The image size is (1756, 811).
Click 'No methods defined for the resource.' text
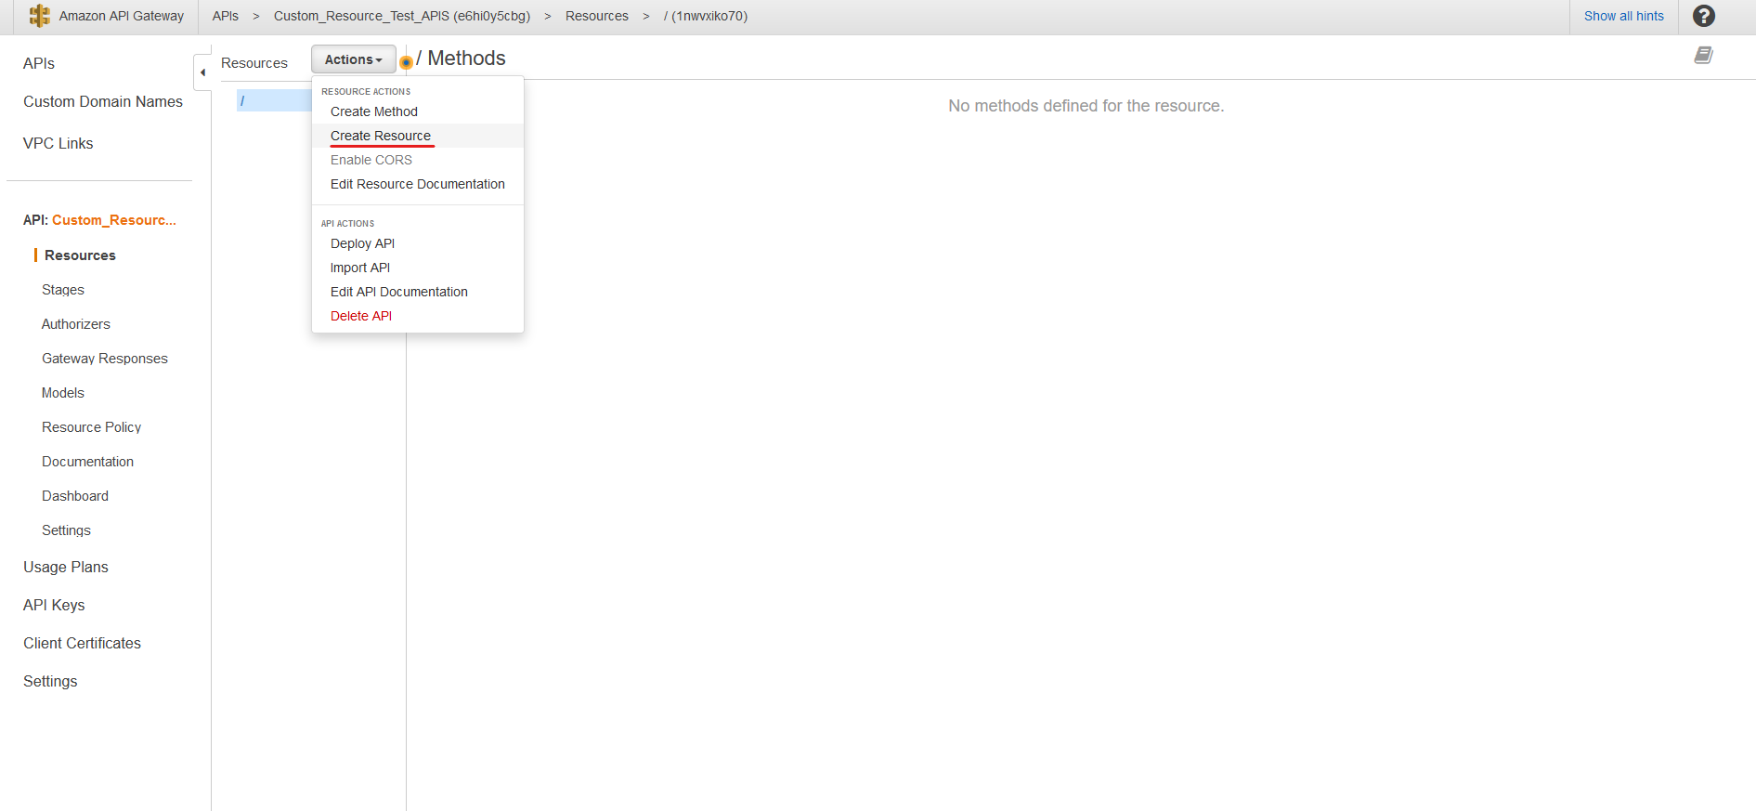[1086, 106]
